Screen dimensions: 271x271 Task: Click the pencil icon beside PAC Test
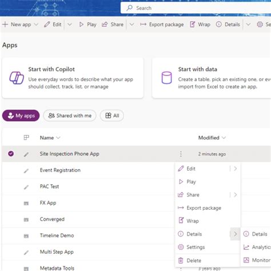pyautogui.click(x=26, y=187)
